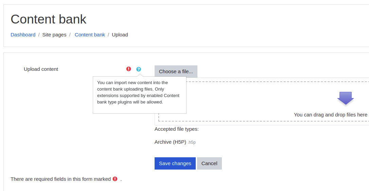Screen dimensions: 369x191
Task: Click the 'You can drag and drop files here' text
Action: [x=330, y=115]
